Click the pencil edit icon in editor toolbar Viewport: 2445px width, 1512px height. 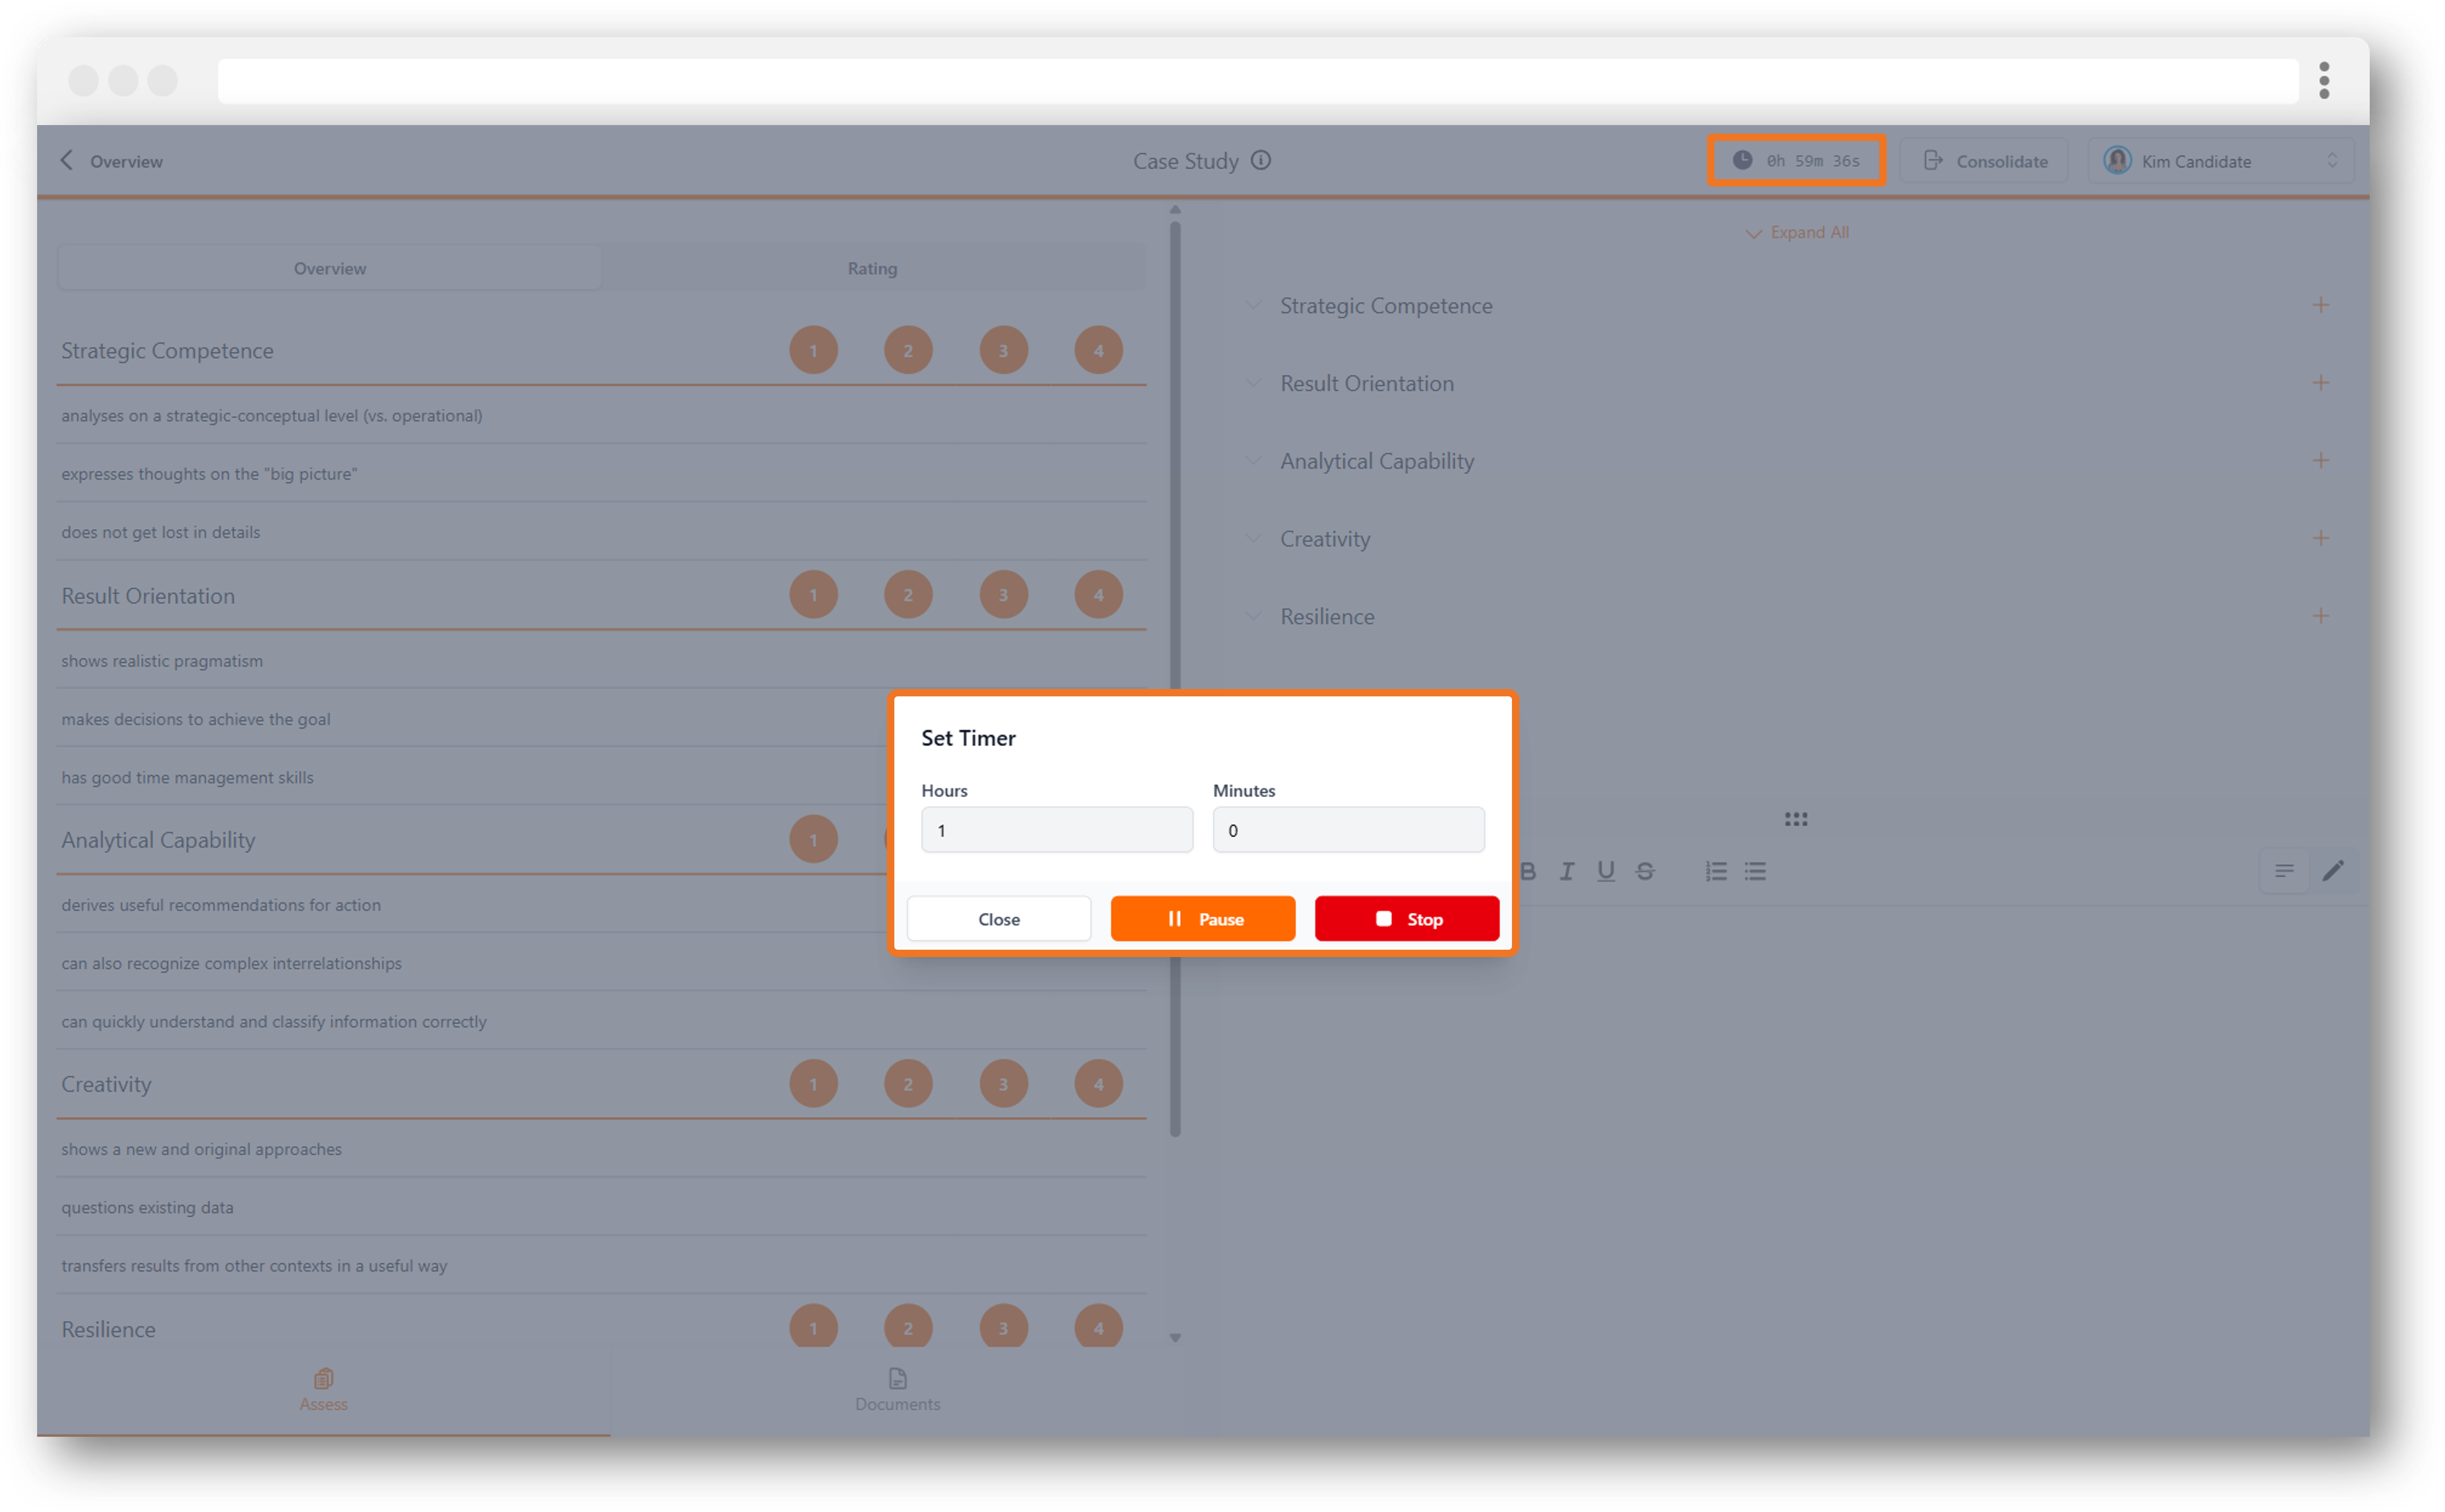point(2333,871)
